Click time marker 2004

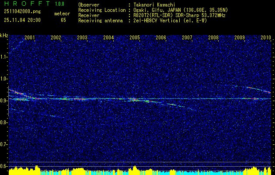click(x=108, y=37)
